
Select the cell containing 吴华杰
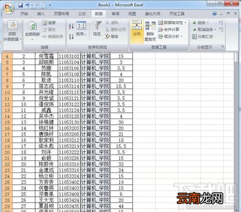[x=46, y=116]
